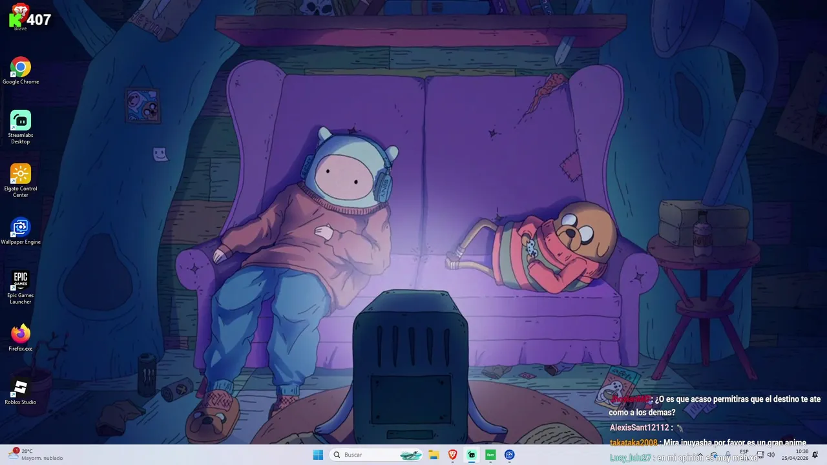Open the weather widget showing 20°C
This screenshot has width=827, height=465.
(36, 455)
